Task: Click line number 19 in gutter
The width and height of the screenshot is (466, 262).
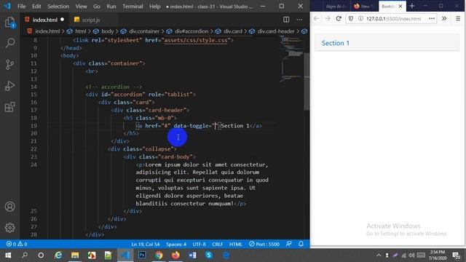Action: 34,126
